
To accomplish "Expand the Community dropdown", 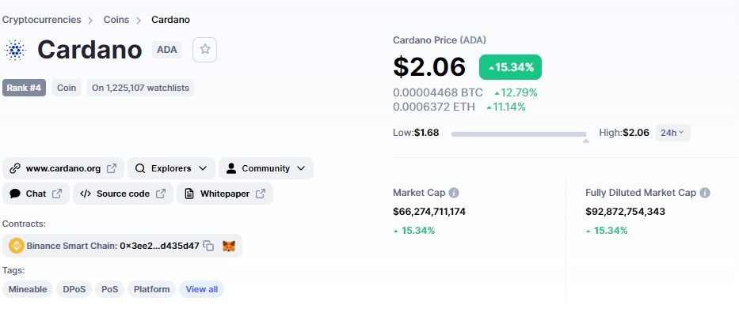I will coord(265,168).
